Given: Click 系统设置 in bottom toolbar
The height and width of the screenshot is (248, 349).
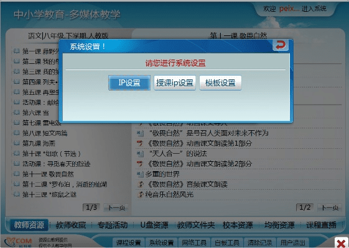Looking at the screenshot, I should coord(161,242).
